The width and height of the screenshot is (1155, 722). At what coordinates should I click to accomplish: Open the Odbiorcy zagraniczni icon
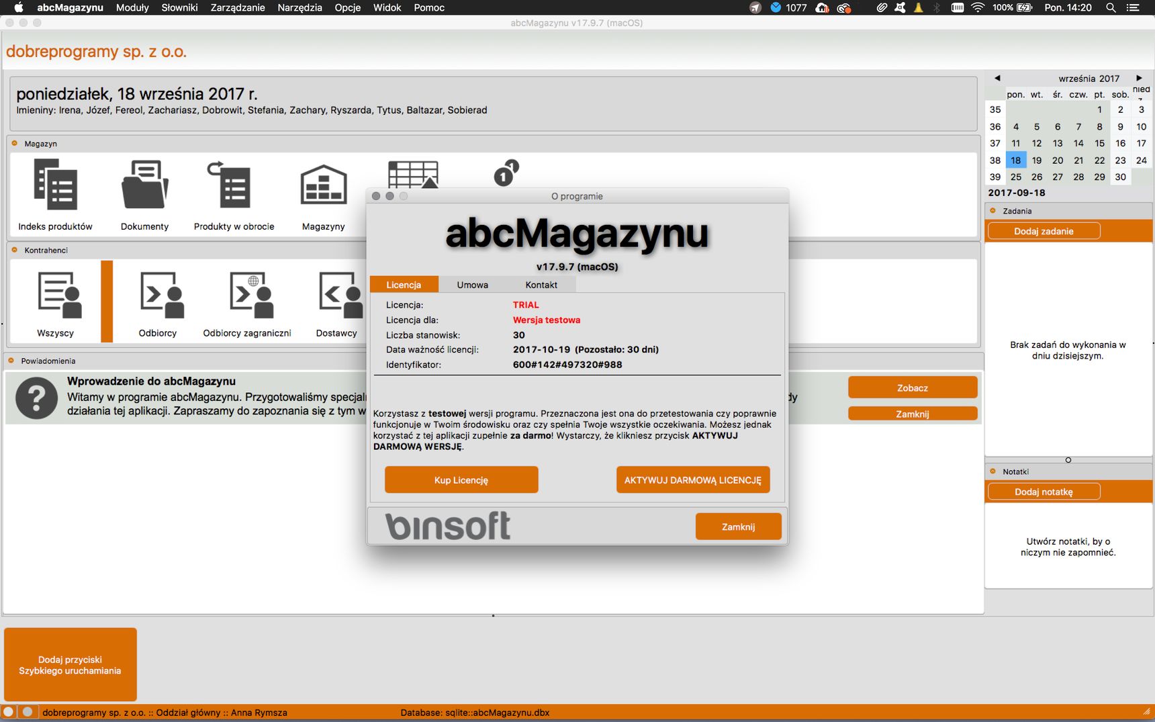pyautogui.click(x=251, y=295)
